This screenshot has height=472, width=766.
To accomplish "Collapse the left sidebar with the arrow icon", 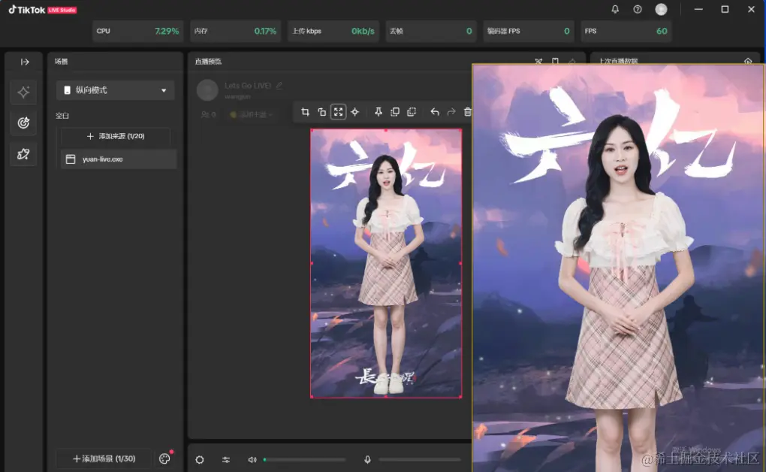I will click(25, 62).
